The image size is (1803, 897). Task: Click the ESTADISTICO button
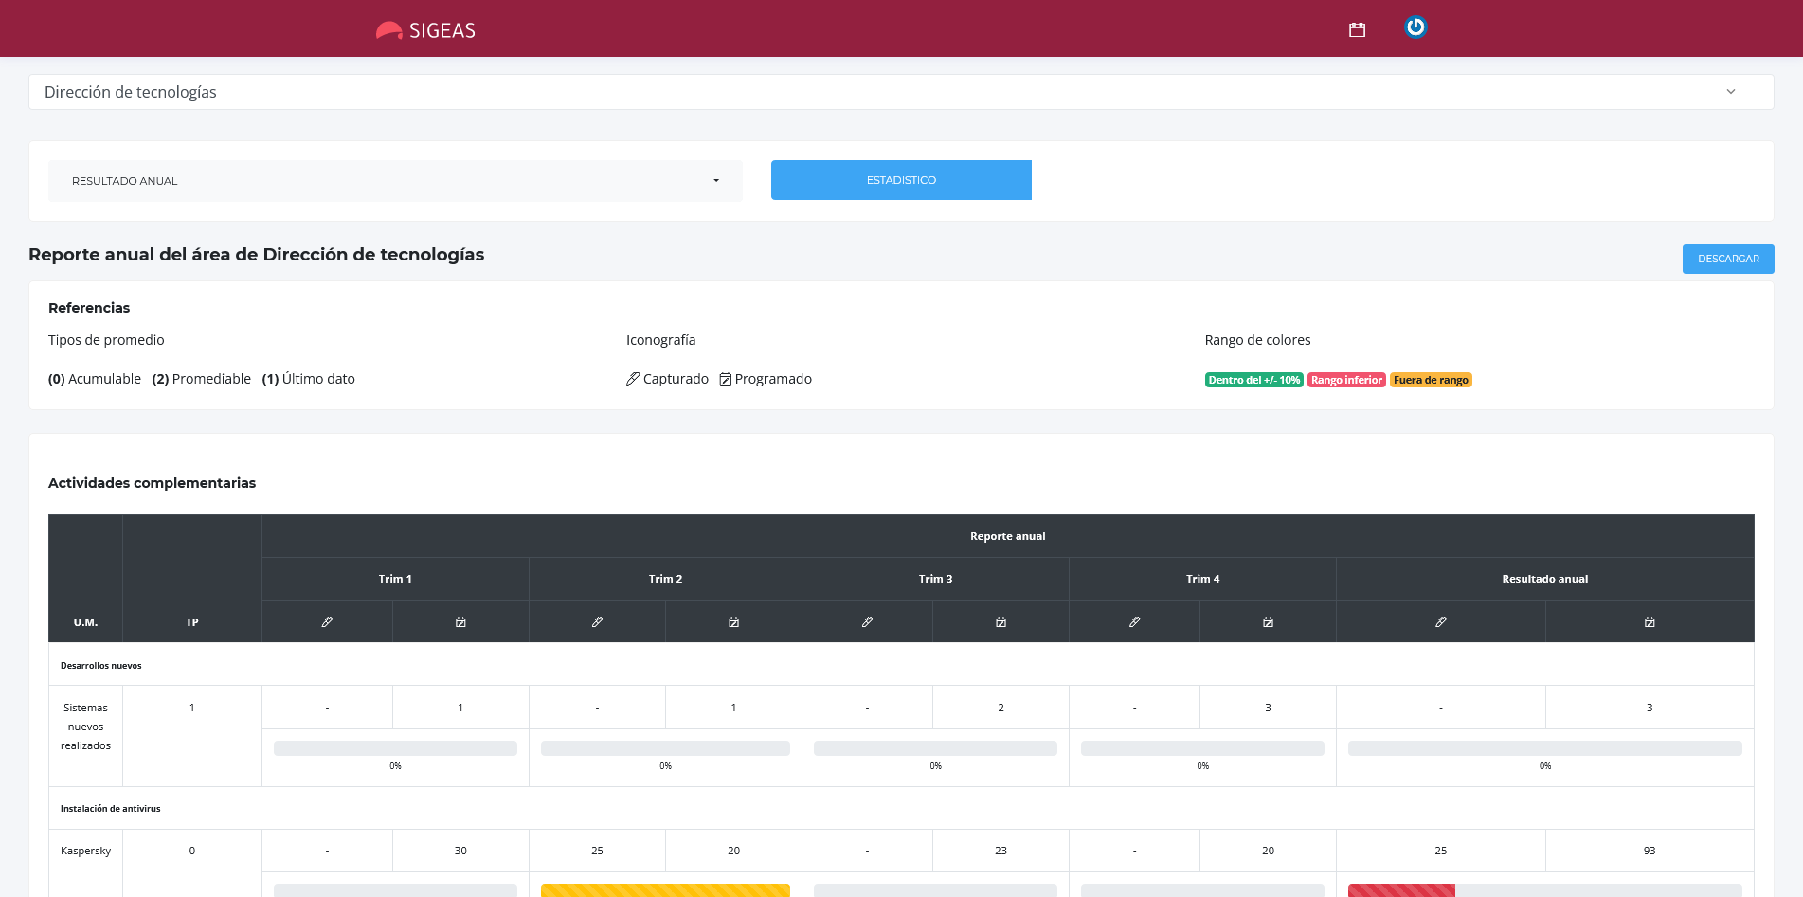click(x=901, y=180)
